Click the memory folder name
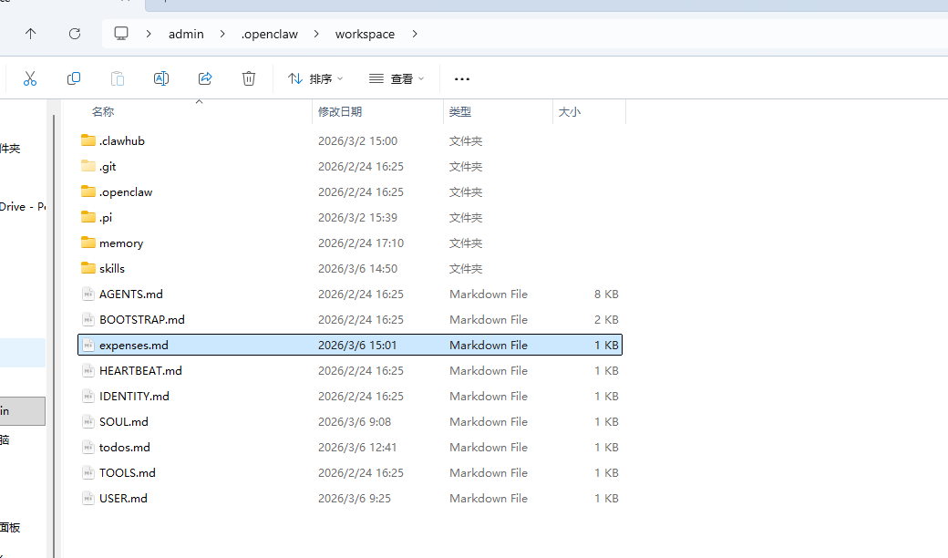The image size is (948, 558). [121, 243]
